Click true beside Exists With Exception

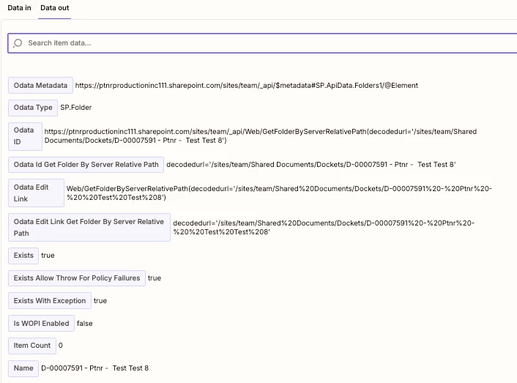pos(100,300)
